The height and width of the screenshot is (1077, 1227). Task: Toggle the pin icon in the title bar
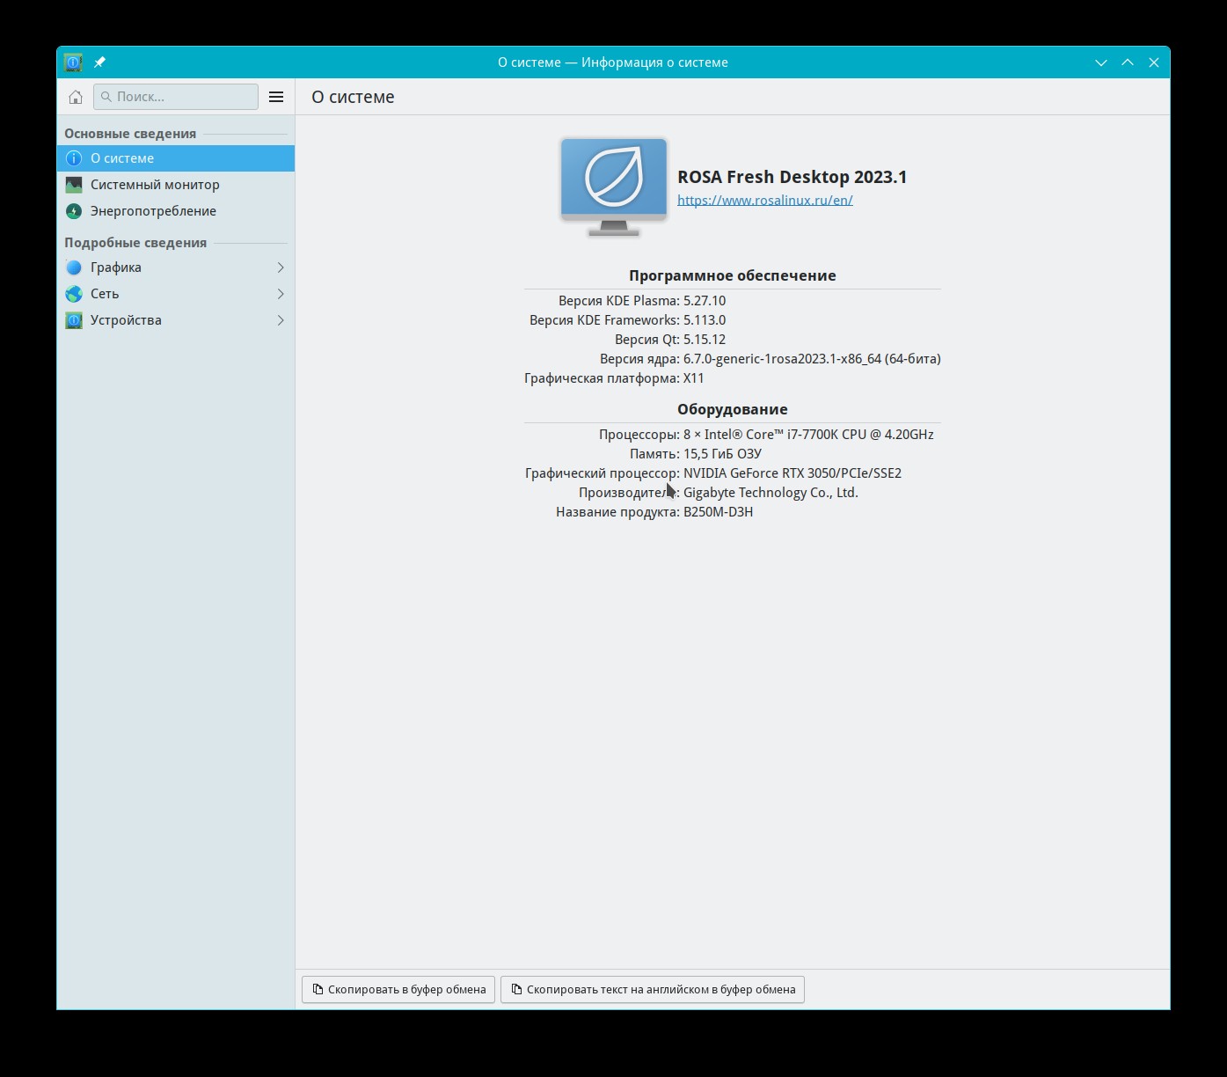pos(99,62)
